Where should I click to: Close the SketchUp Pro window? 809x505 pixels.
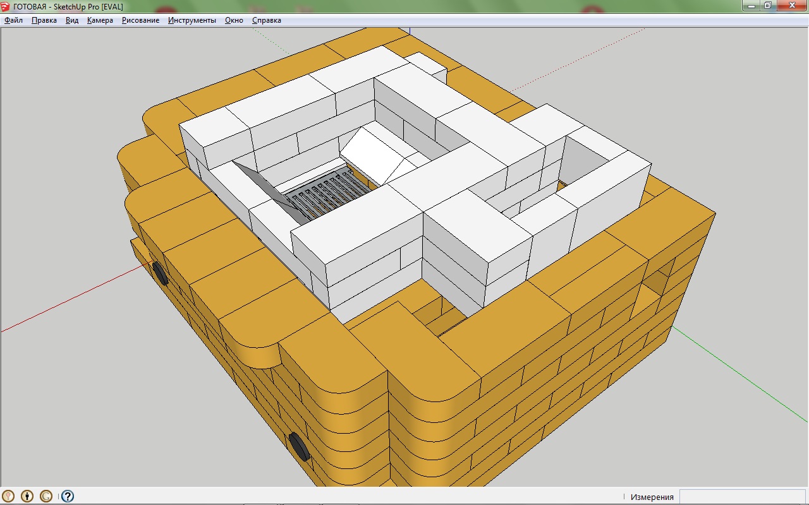coord(791,5)
